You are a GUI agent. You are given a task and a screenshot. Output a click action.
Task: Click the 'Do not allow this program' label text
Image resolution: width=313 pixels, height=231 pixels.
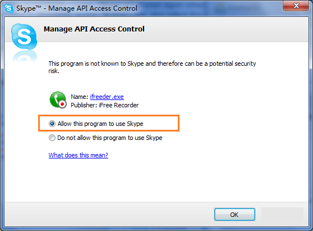(x=110, y=138)
